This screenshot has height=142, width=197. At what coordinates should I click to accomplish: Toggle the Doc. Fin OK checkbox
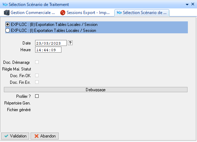coord(37,75)
